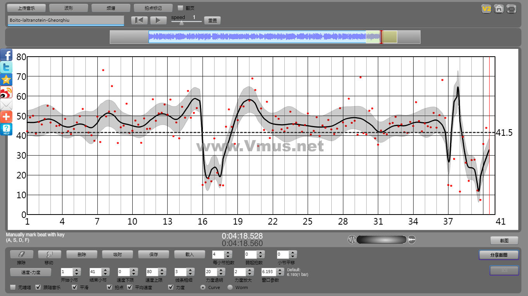This screenshot has height=296, width=528.
Task: Click the V2 version icon
Action: click(486, 9)
